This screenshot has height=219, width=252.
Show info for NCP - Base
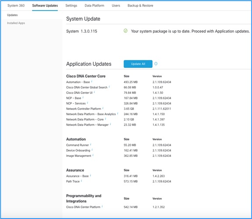[x=83, y=97]
